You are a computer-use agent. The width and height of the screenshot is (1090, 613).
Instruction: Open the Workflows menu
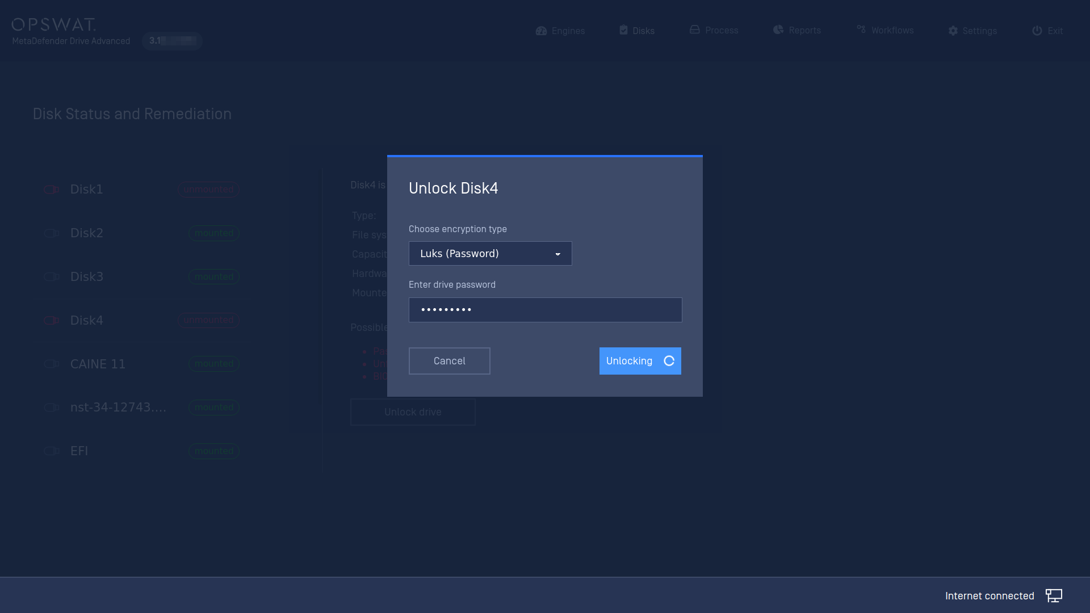tap(885, 30)
